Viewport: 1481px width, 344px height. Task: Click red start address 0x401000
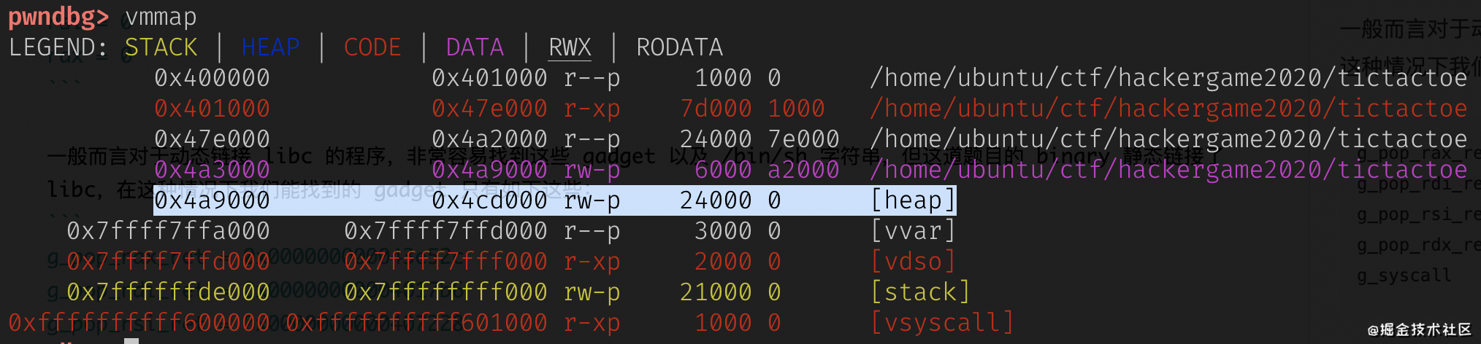click(x=212, y=109)
